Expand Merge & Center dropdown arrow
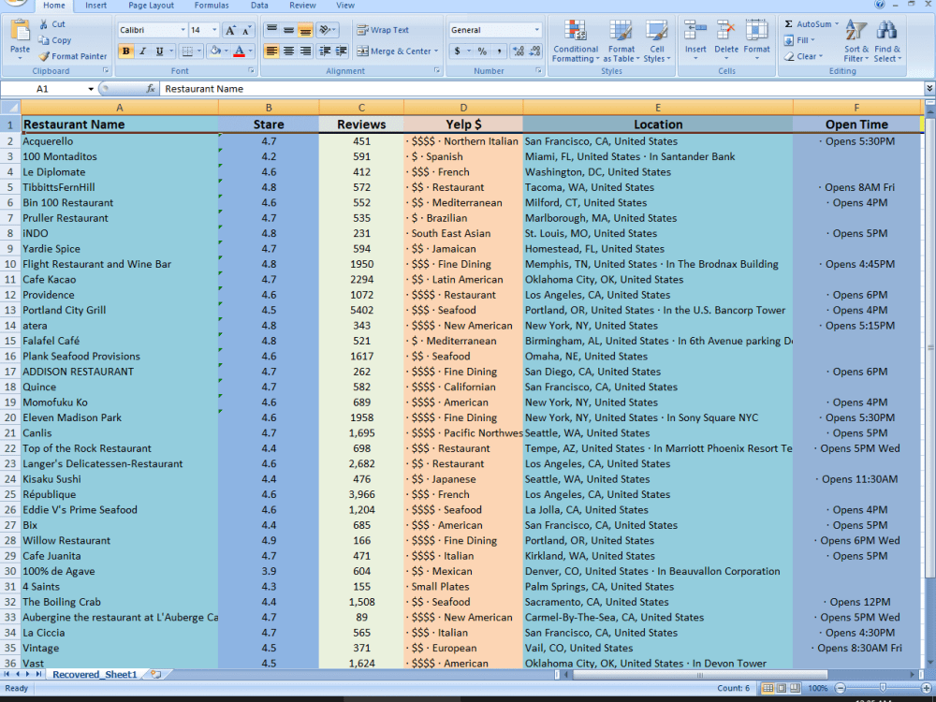The width and height of the screenshot is (936, 702). 436,51
